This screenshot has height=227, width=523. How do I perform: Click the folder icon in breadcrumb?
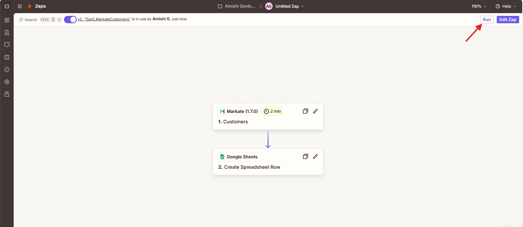click(220, 6)
